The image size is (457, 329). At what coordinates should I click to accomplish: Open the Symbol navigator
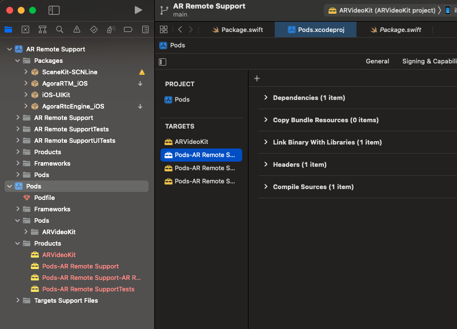click(x=42, y=30)
